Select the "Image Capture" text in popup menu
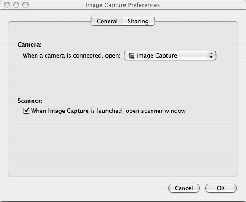This screenshot has height=202, width=246. click(x=157, y=56)
